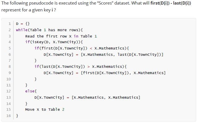This screenshot has height=123, width=198.
Task: Click bold 'first(D[i]) - last(D[i])' in question
Action: coord(171,3)
